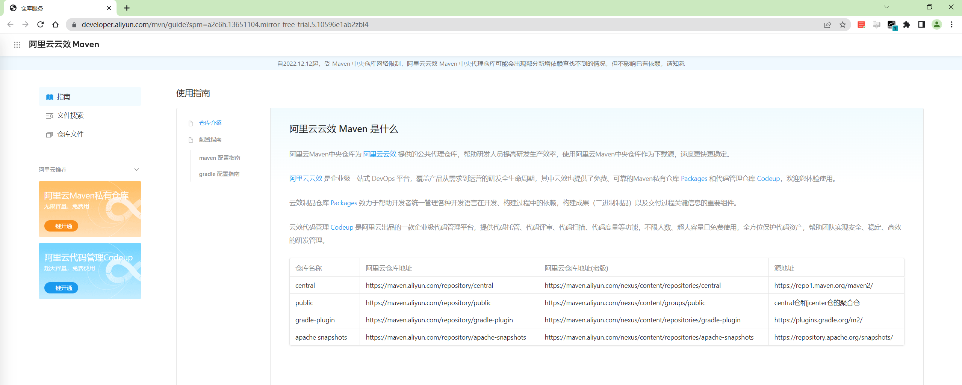The width and height of the screenshot is (962, 385).
Task: Click the address bar URL
Action: [x=225, y=25]
